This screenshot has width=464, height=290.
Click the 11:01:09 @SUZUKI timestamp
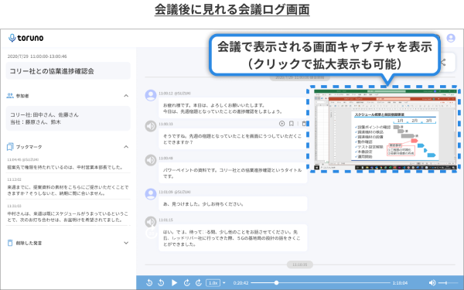(175, 192)
